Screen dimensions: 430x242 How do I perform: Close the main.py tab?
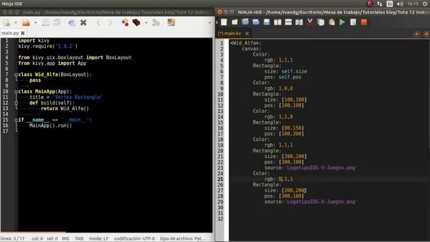click(x=23, y=33)
